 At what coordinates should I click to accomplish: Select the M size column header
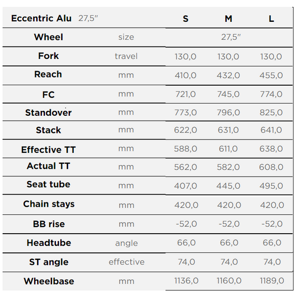tap(228, 19)
